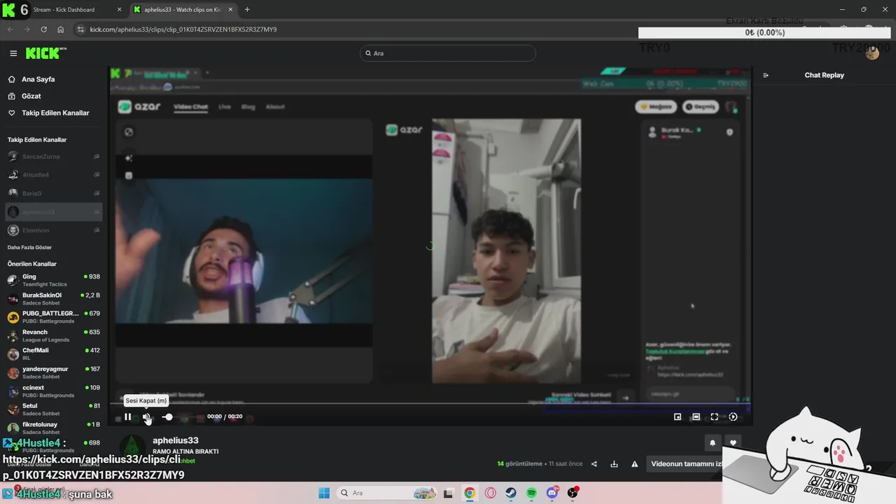Open Setul recommended channel
The width and height of the screenshot is (896, 504).
[x=53, y=409]
